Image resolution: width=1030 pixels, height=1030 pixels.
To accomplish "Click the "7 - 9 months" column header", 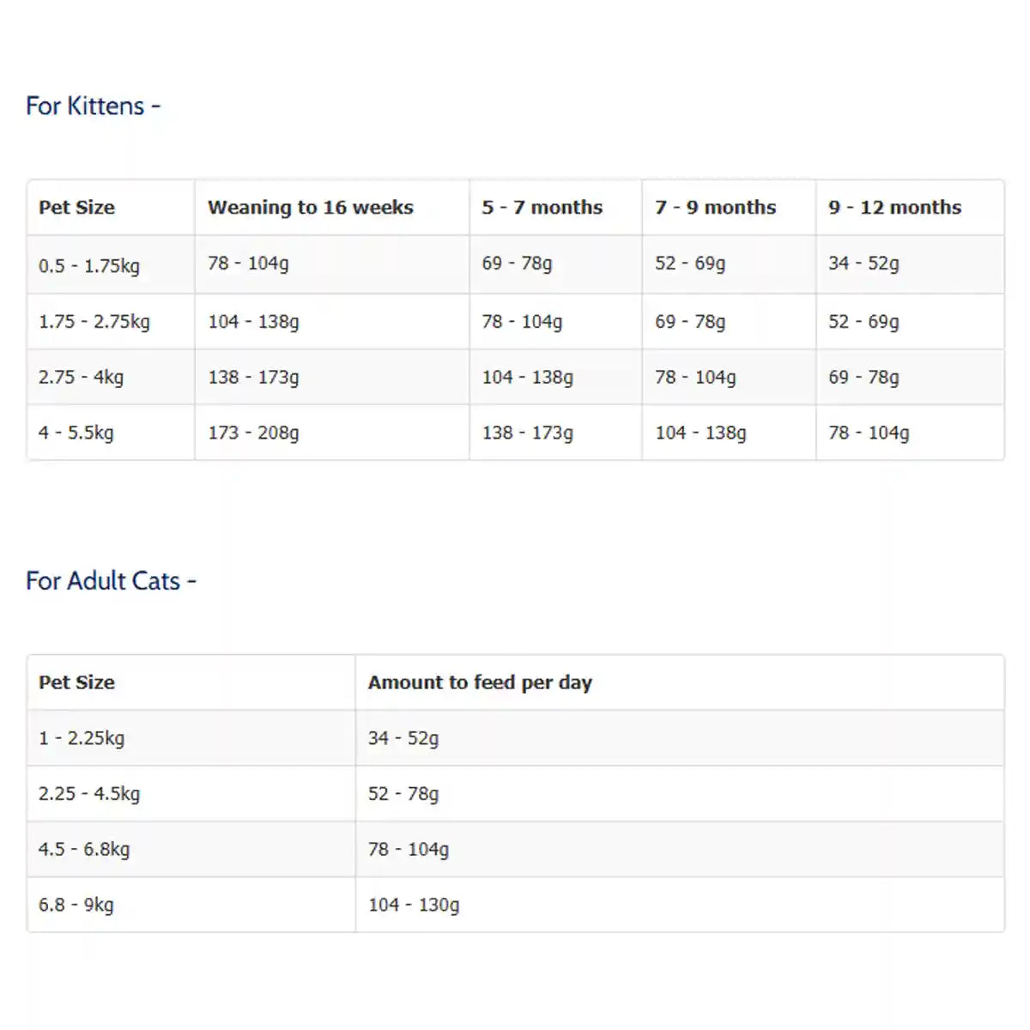I will tap(715, 208).
